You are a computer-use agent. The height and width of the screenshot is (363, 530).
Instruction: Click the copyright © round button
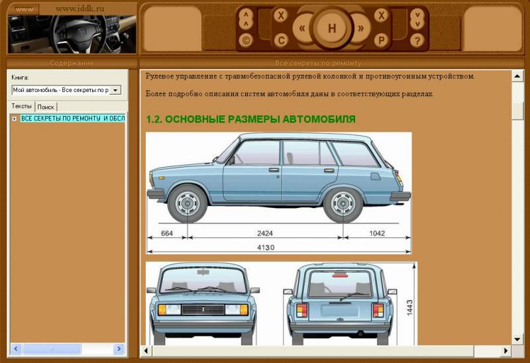pos(246,40)
